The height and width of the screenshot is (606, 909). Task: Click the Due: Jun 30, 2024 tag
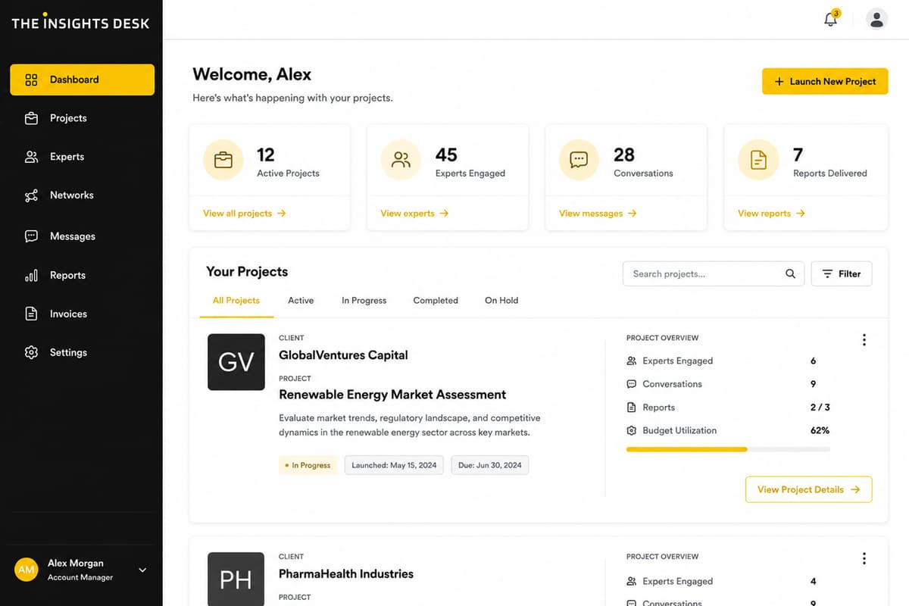pyautogui.click(x=490, y=465)
